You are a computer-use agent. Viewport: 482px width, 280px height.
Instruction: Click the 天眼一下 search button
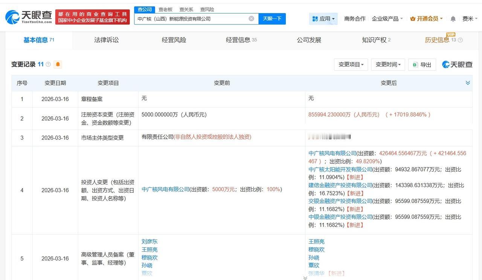(272, 18)
